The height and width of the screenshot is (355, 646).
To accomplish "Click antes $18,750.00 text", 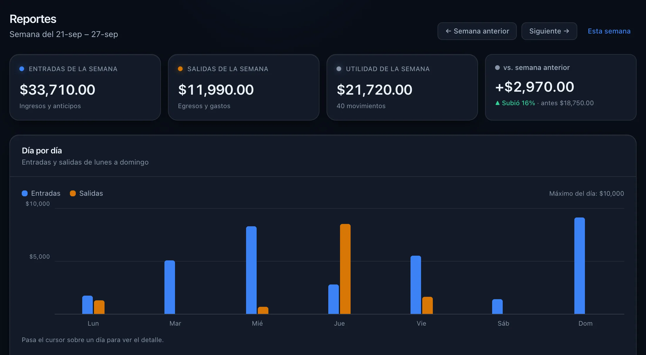I will tap(567, 103).
